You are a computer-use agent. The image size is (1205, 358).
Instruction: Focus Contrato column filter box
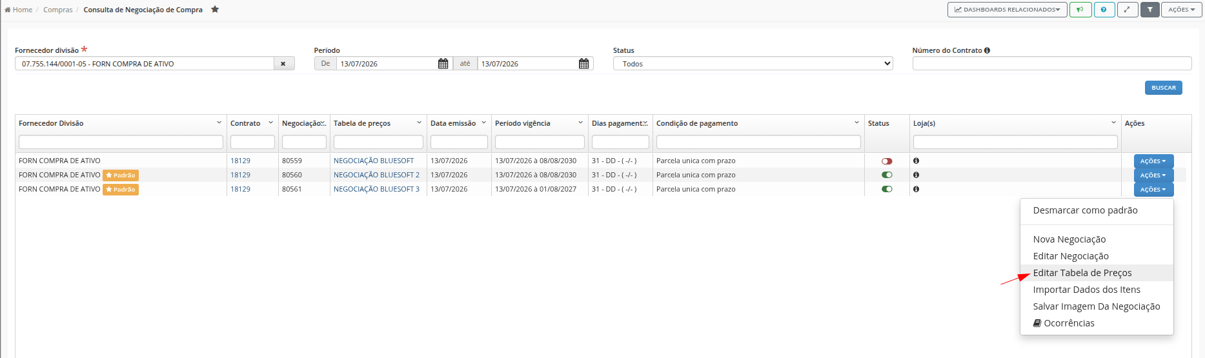click(x=252, y=142)
